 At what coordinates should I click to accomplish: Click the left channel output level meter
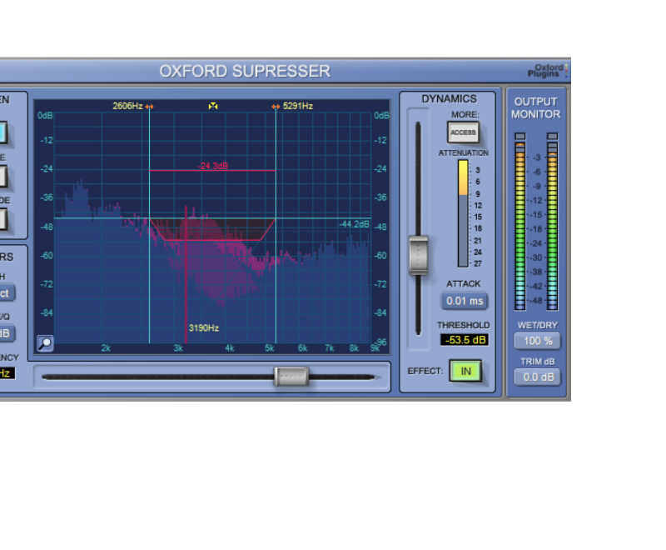click(519, 226)
